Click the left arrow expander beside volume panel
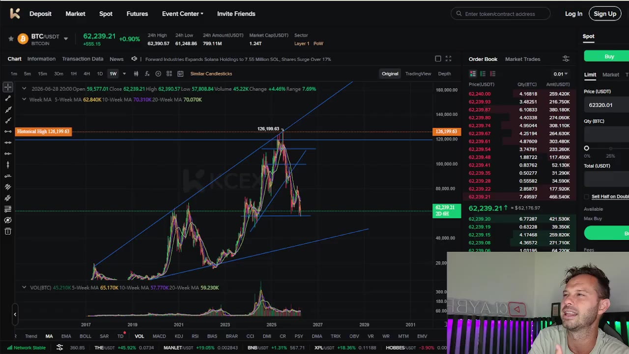 (15, 314)
